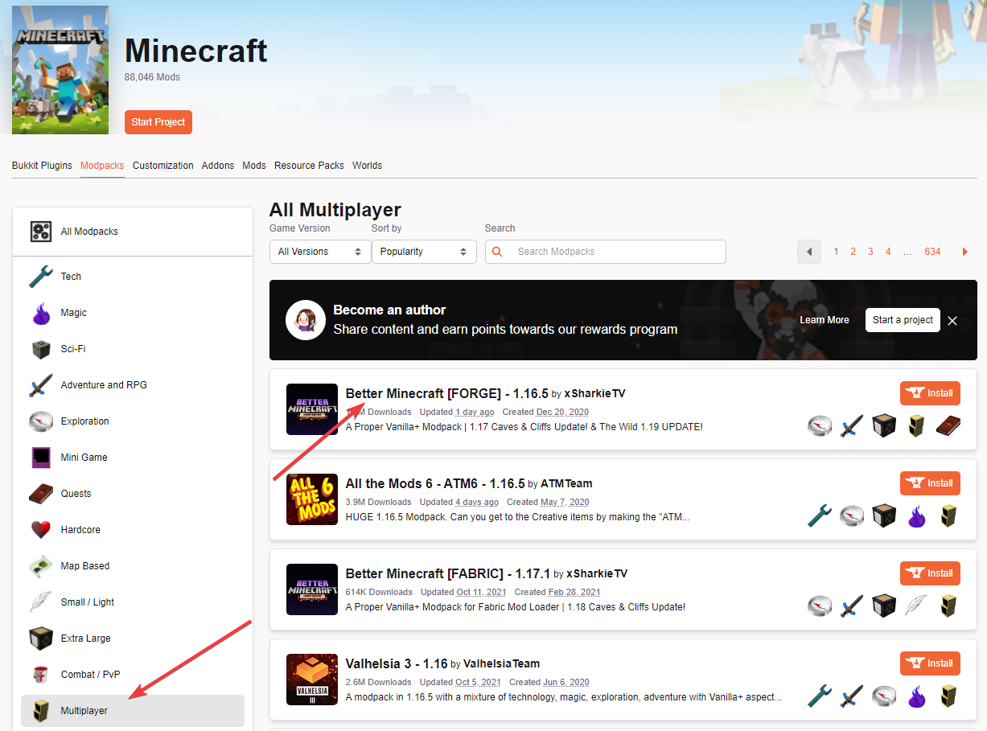The width and height of the screenshot is (987, 731).
Task: Click the Search Modpacks input field
Action: pyautogui.click(x=615, y=252)
